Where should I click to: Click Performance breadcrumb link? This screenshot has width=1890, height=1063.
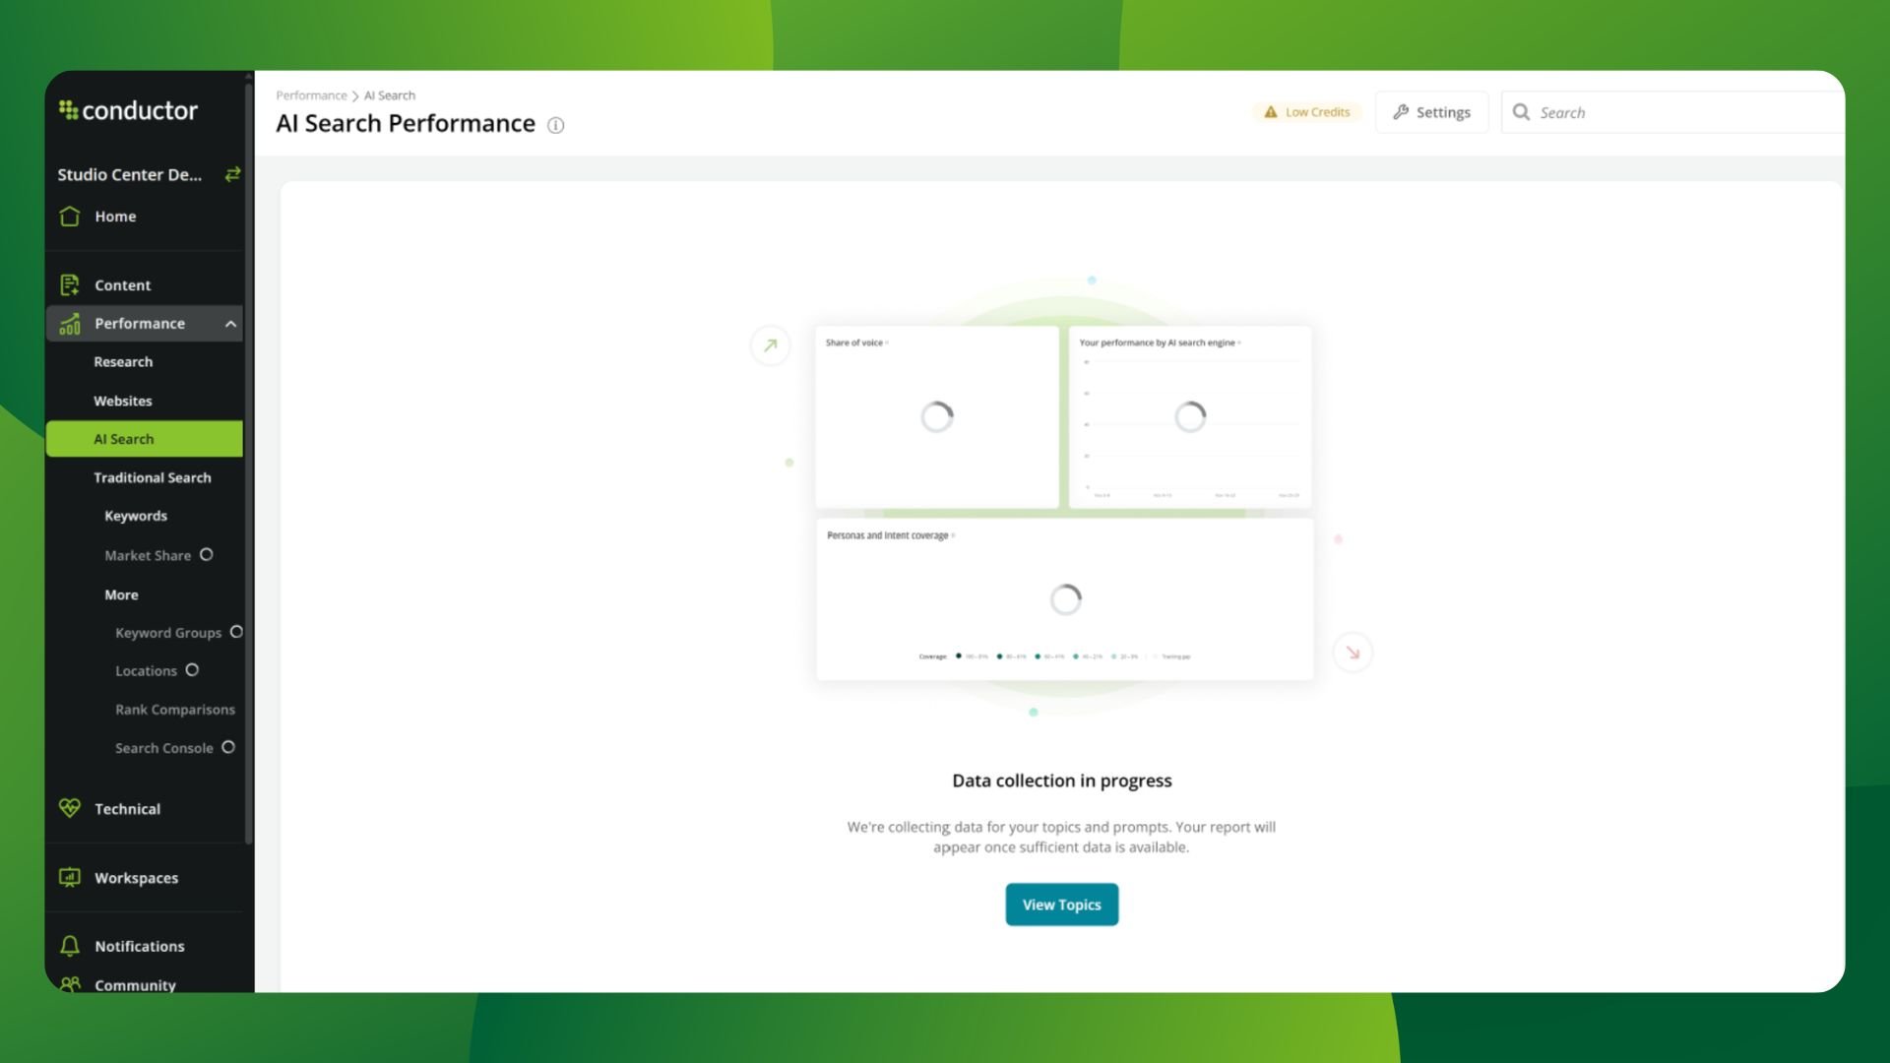pos(311,95)
